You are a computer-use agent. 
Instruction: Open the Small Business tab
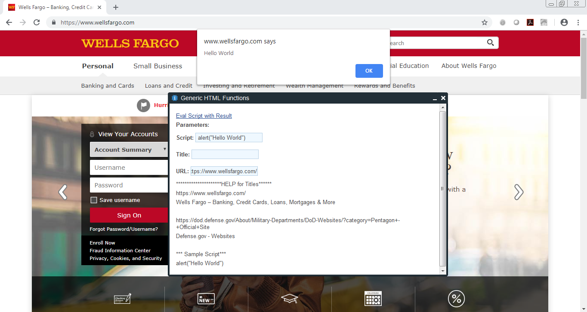(158, 66)
